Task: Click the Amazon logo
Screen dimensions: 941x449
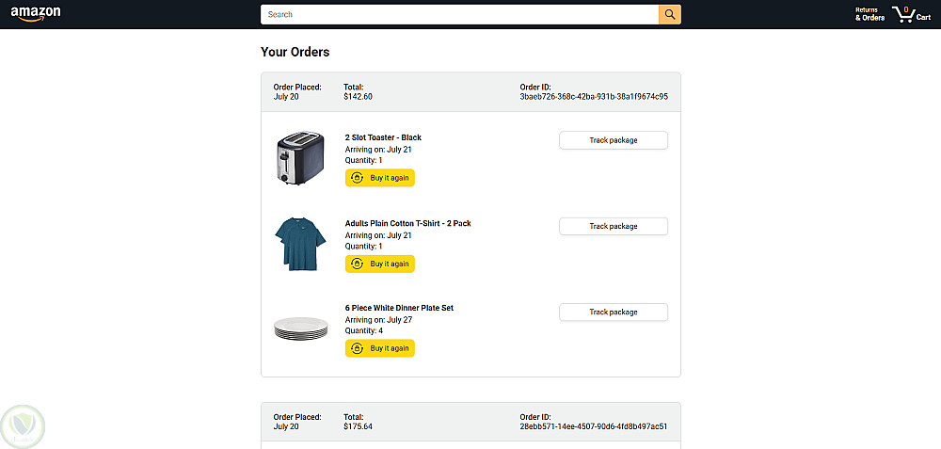Action: 36,13
